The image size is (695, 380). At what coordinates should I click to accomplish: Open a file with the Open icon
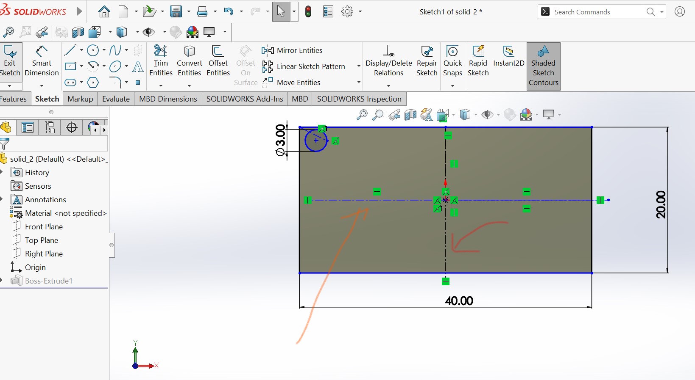(149, 12)
